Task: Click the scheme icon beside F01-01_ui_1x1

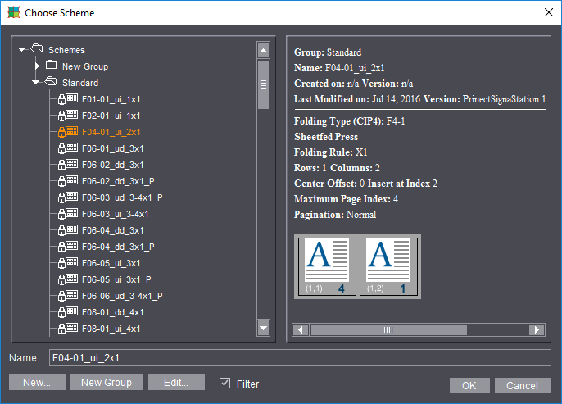Action: 67,99
